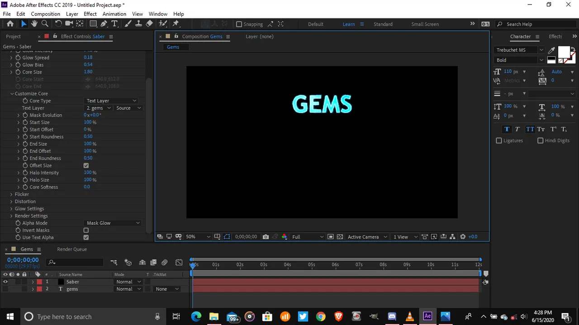Screen dimensions: 579x325
Task: Select the Horizontal Type tool
Action: tap(114, 24)
